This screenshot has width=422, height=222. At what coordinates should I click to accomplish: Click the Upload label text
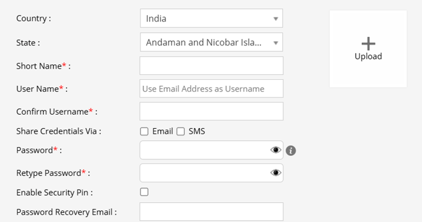(x=368, y=56)
